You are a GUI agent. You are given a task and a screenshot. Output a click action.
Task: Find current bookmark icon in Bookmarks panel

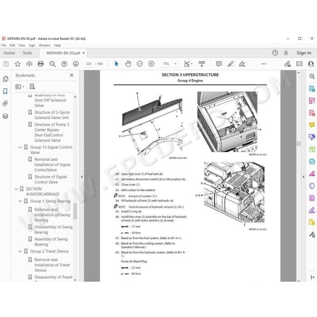(x=32, y=87)
